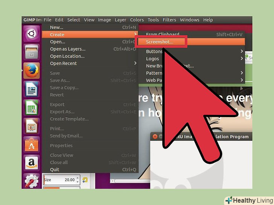The image size is (274, 205).
Task: Open the Ubuntu Dash home launcher icon
Action: [x=32, y=33]
